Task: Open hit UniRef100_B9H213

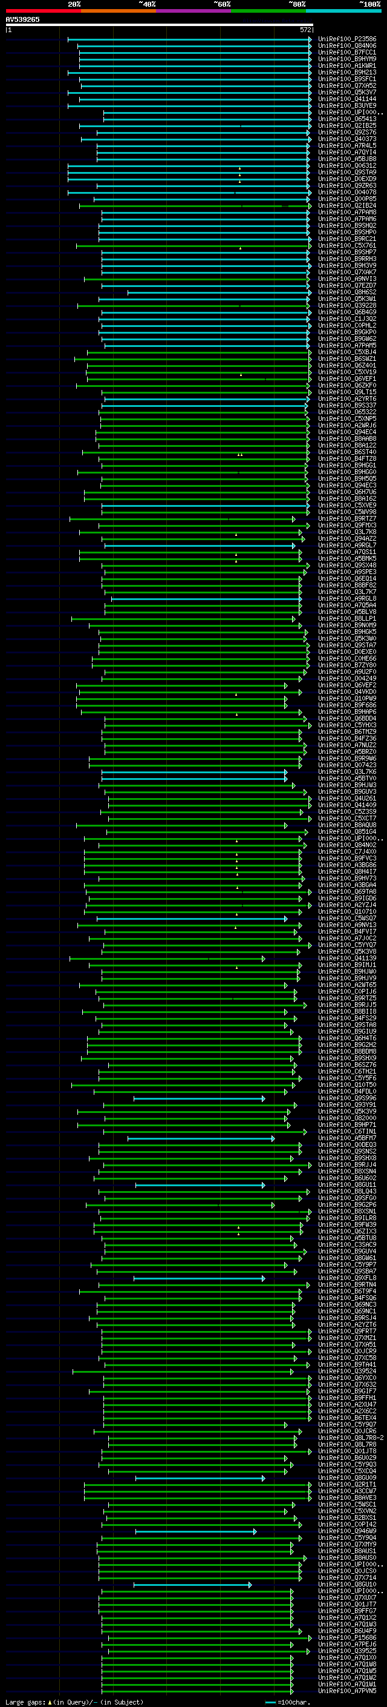Action: (347, 72)
